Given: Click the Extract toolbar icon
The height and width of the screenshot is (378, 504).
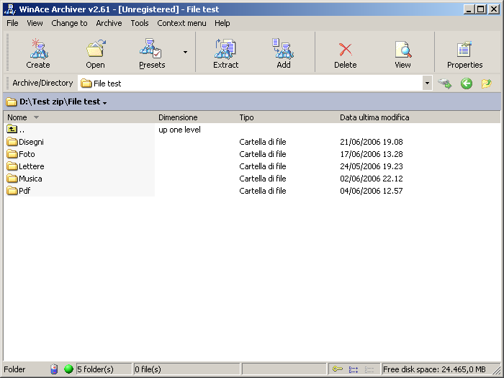Looking at the screenshot, I should [225, 49].
